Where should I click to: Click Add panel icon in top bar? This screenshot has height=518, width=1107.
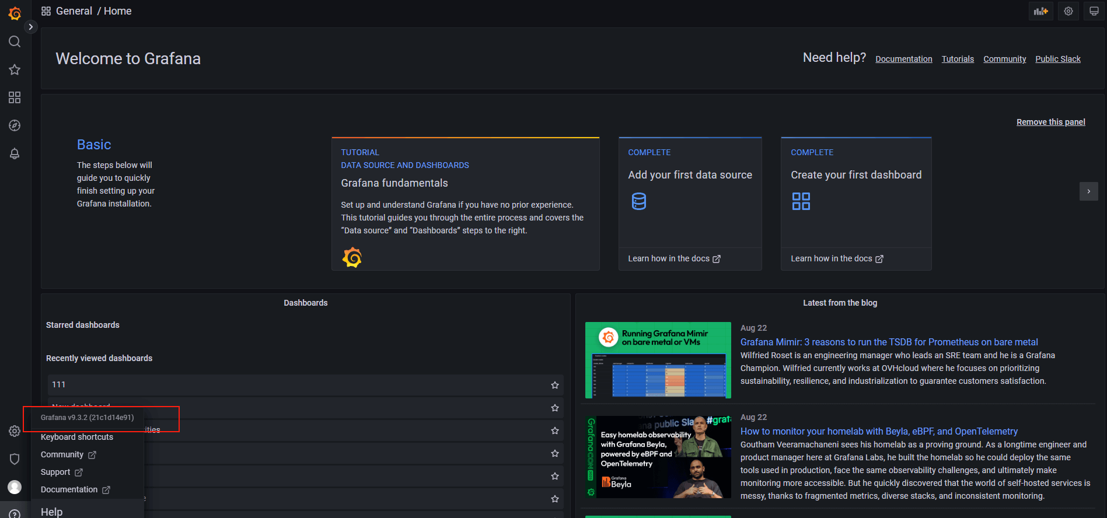(1040, 11)
